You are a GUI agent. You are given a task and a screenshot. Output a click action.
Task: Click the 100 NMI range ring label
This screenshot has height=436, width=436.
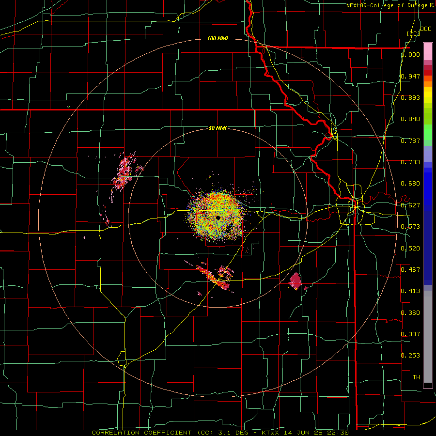coord(218,38)
